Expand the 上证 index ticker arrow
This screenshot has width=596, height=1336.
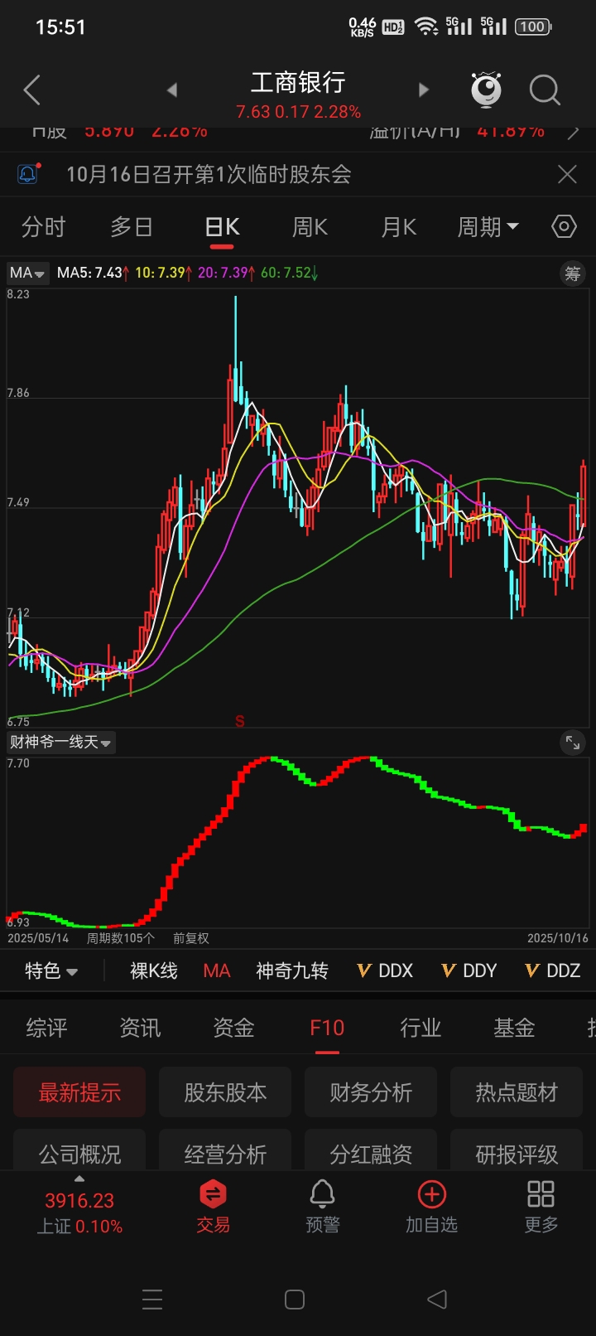click(x=79, y=1179)
